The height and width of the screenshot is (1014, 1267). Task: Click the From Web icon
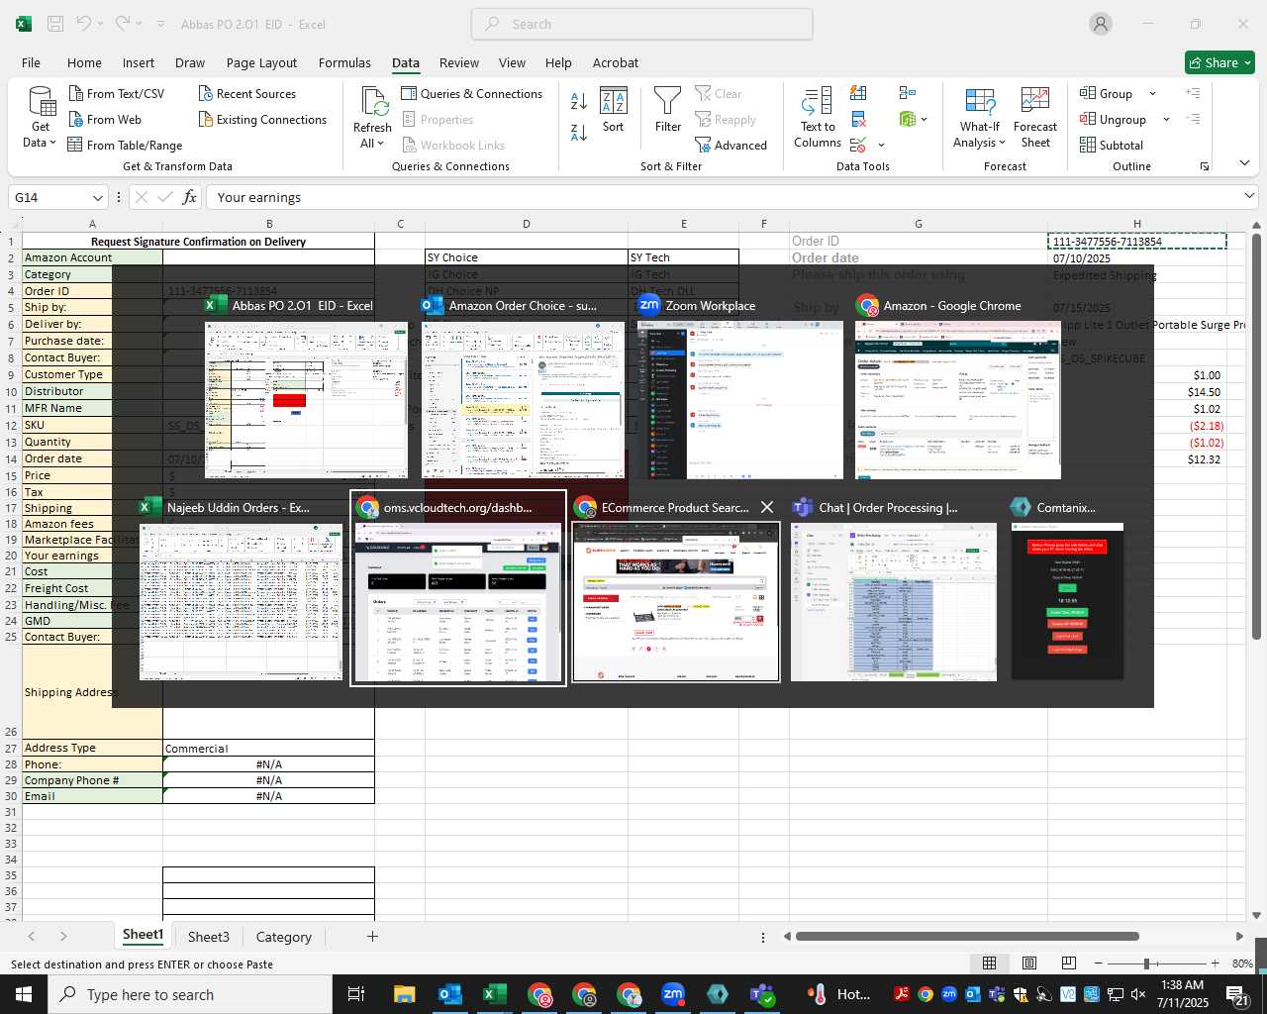76,119
